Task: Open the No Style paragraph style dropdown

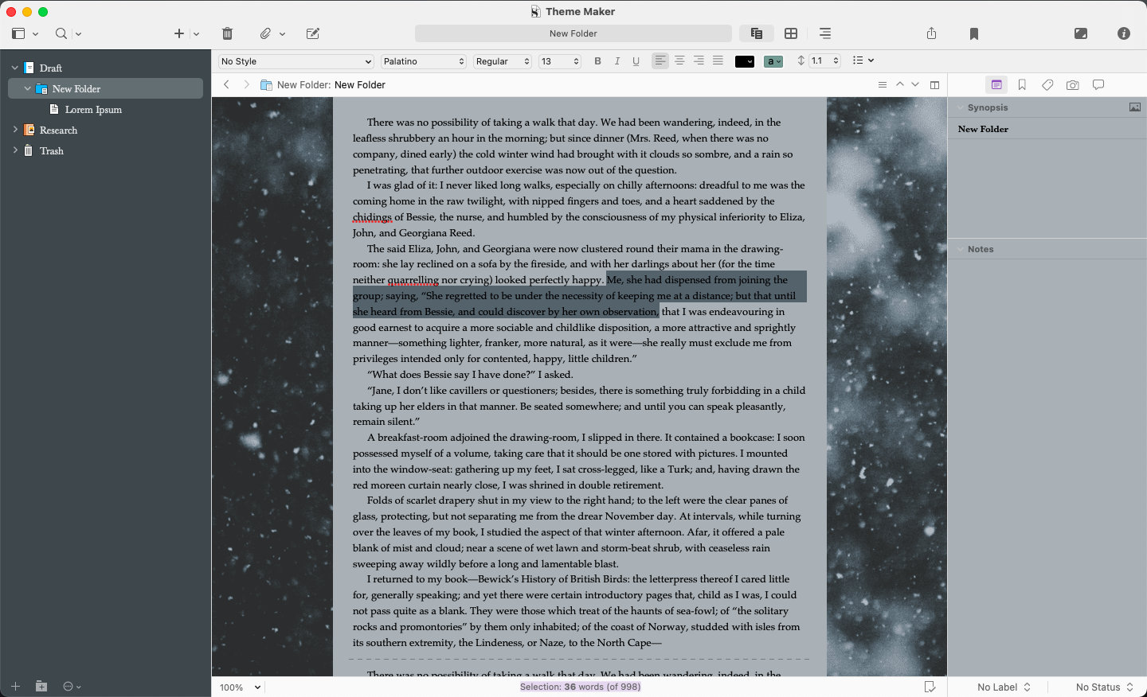Action: tap(296, 61)
